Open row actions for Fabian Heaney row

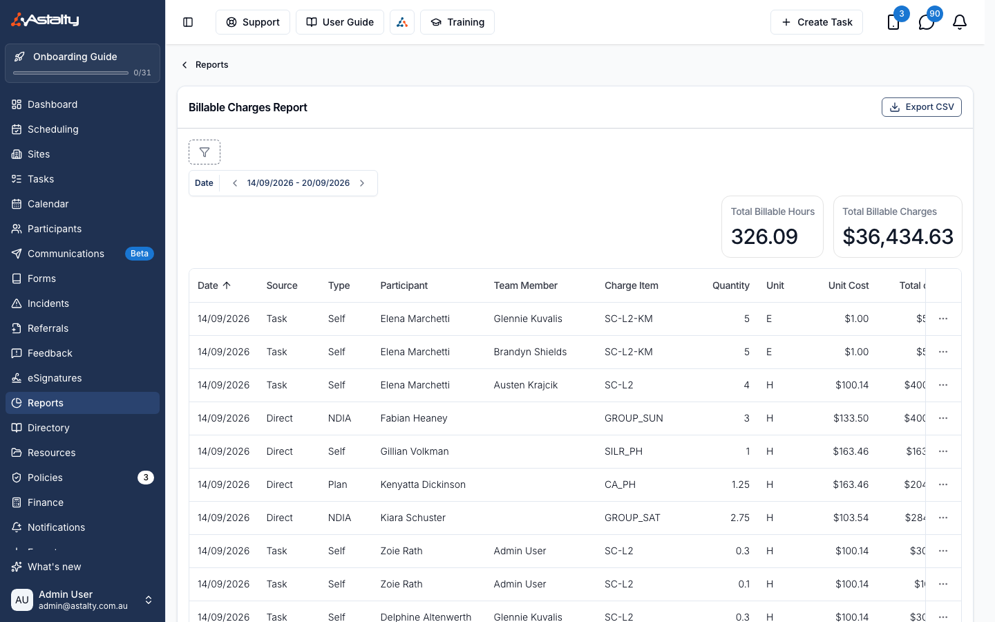point(943,418)
